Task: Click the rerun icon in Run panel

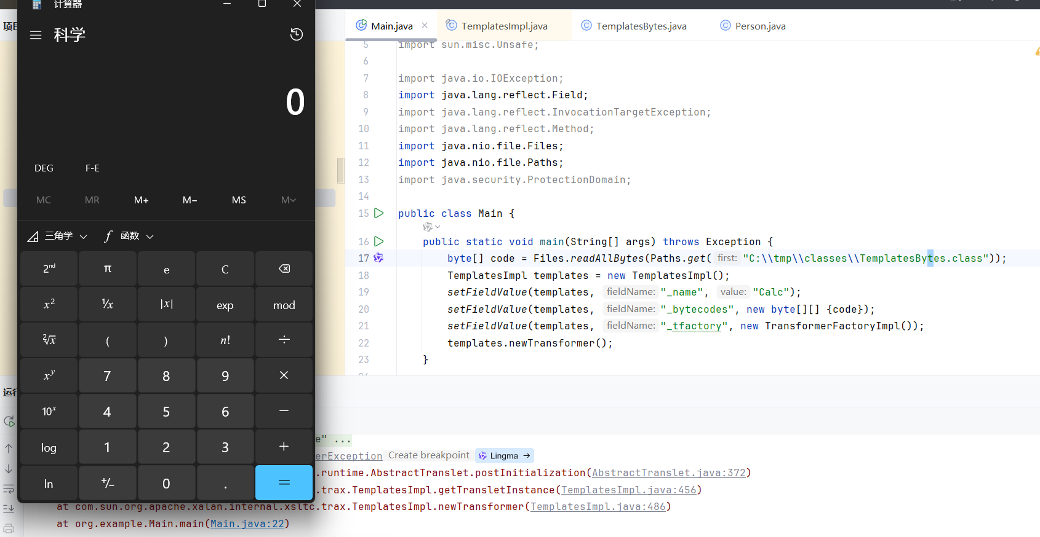Action: tap(9, 421)
